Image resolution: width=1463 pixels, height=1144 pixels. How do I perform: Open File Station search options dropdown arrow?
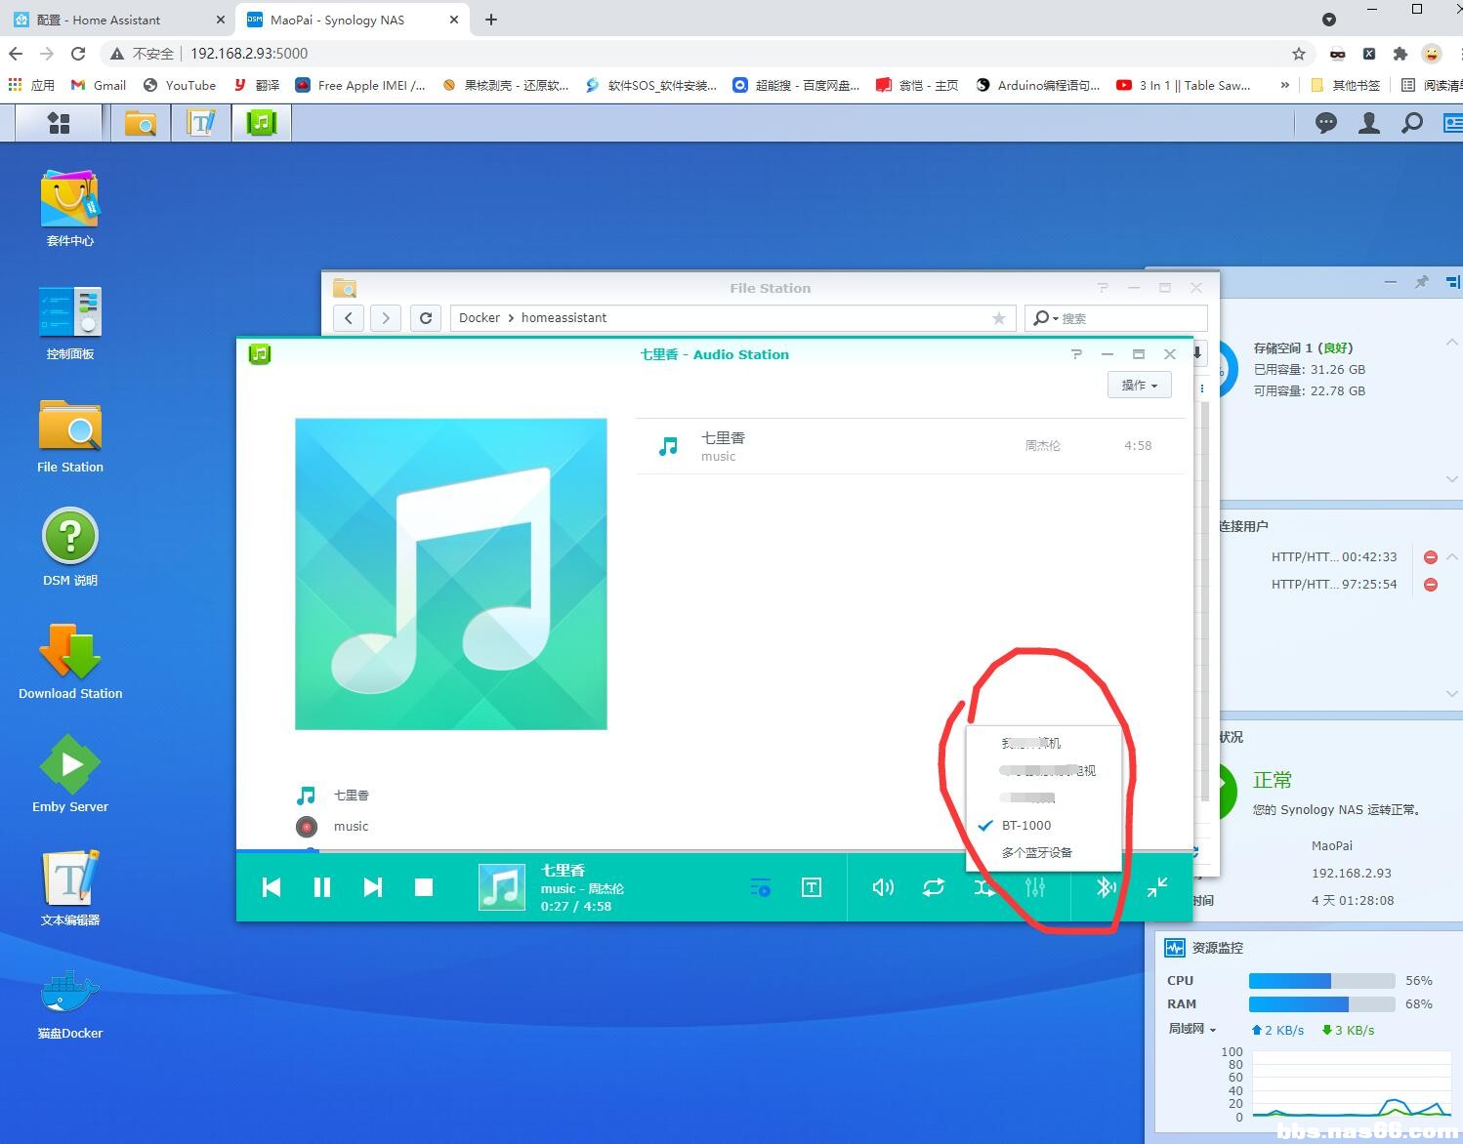click(1056, 319)
